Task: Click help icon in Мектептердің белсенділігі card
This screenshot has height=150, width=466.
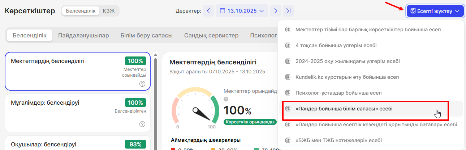Action: 142,84
